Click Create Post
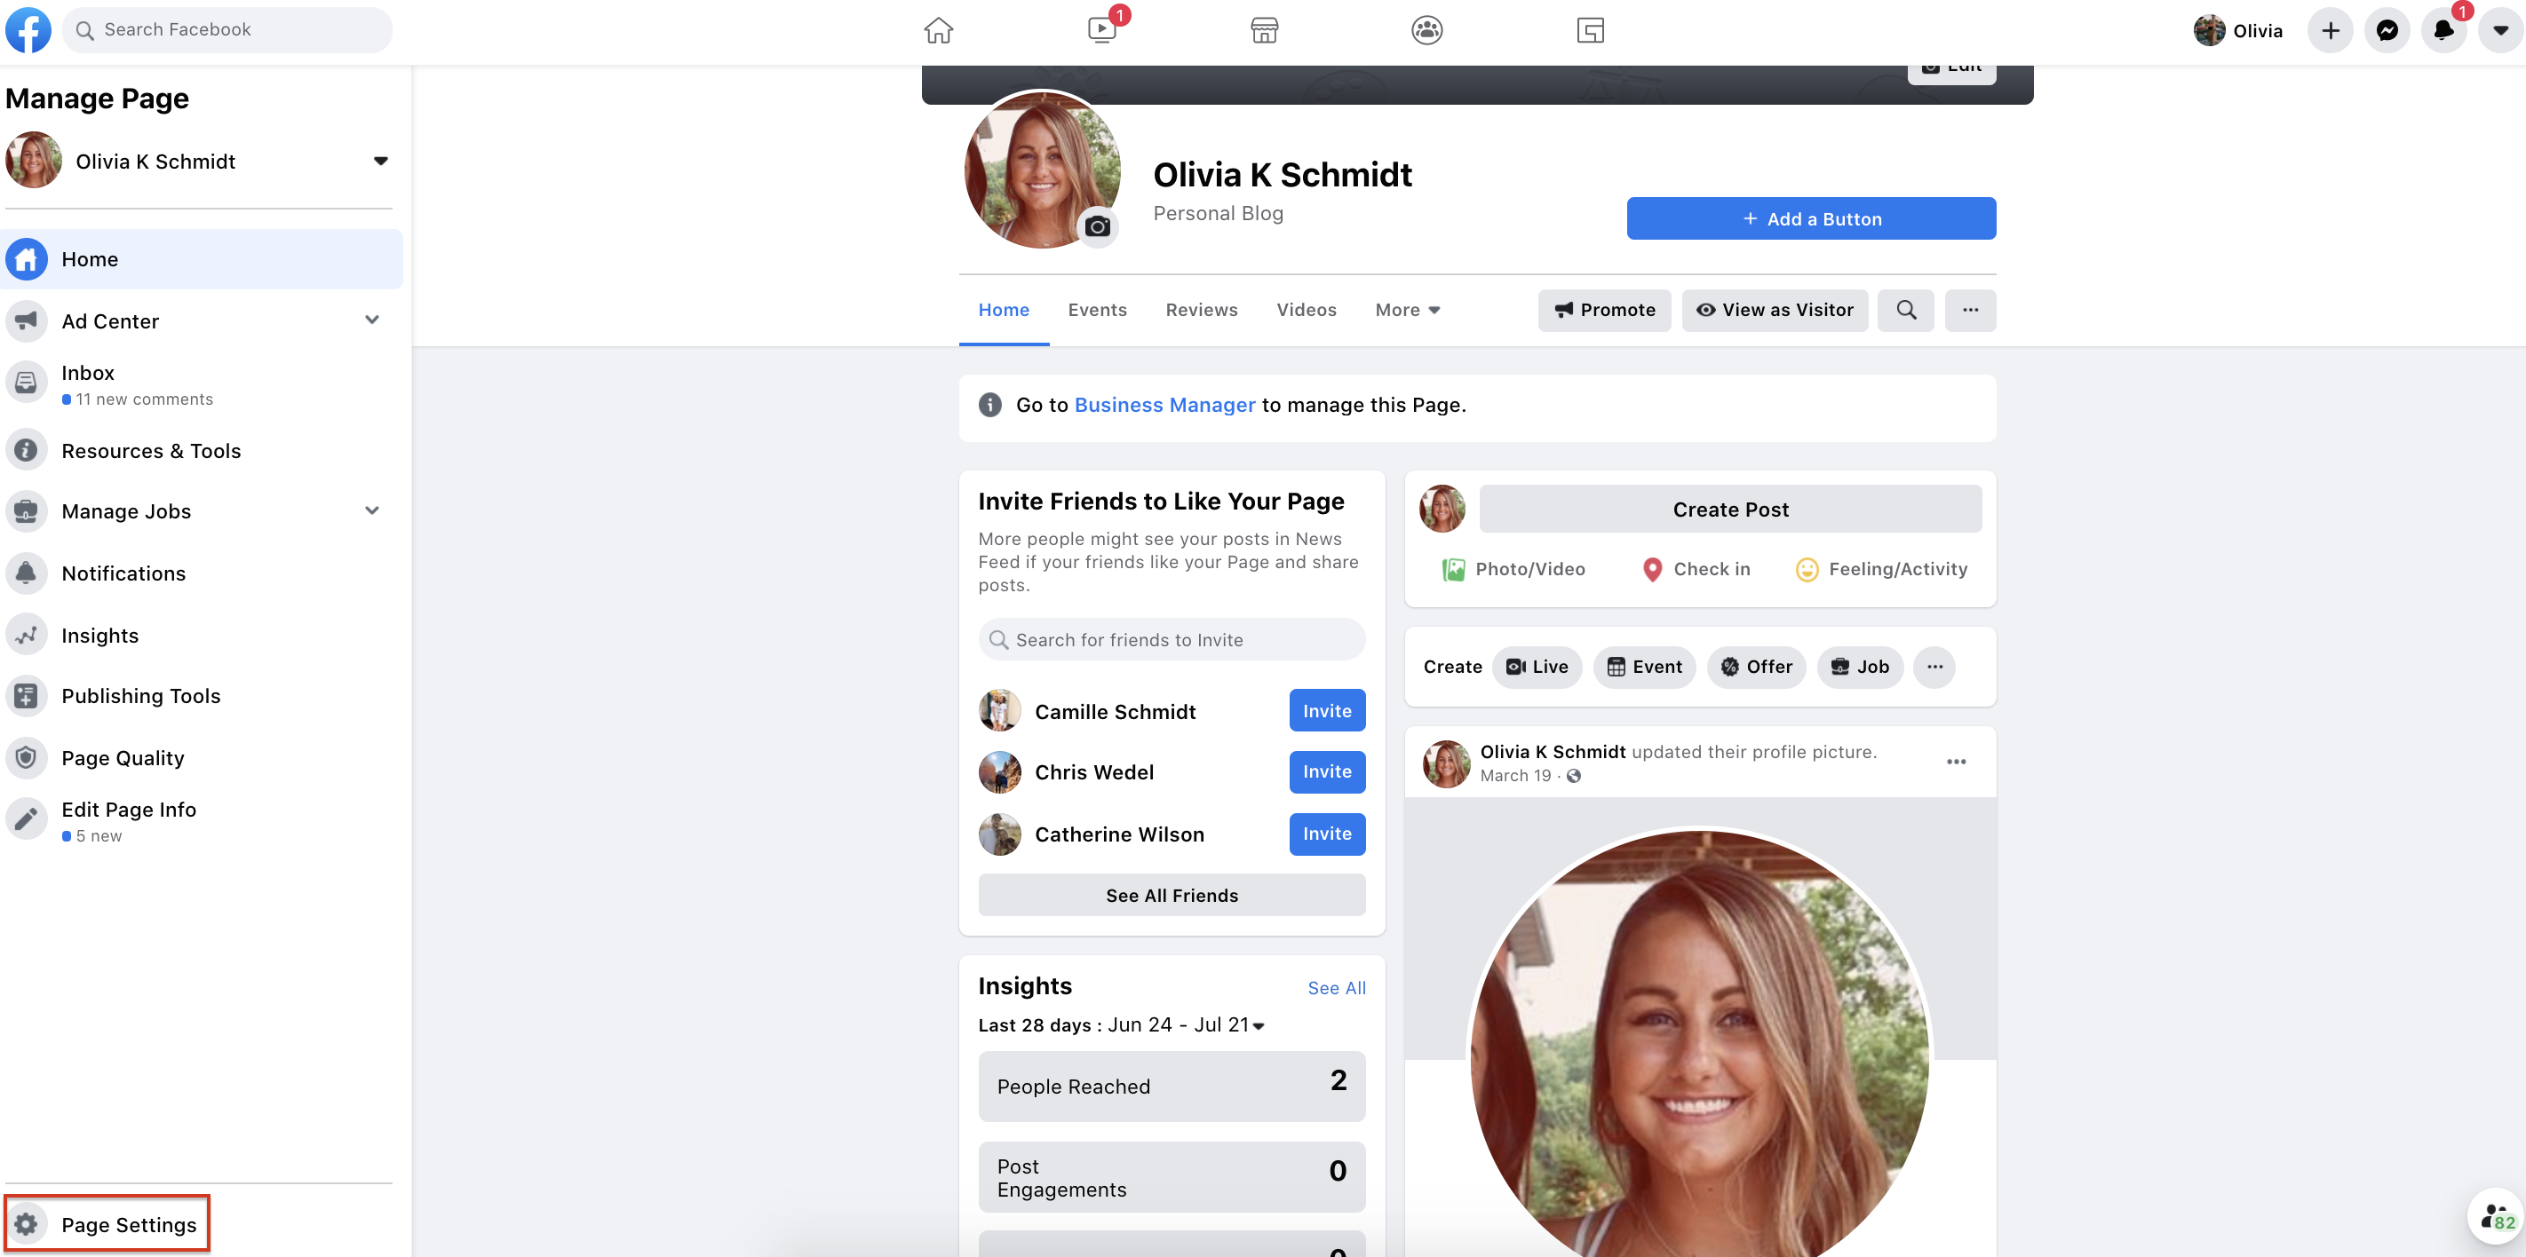 point(1730,509)
